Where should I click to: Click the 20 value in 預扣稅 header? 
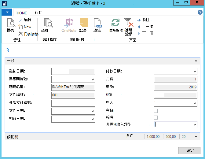point(184,137)
